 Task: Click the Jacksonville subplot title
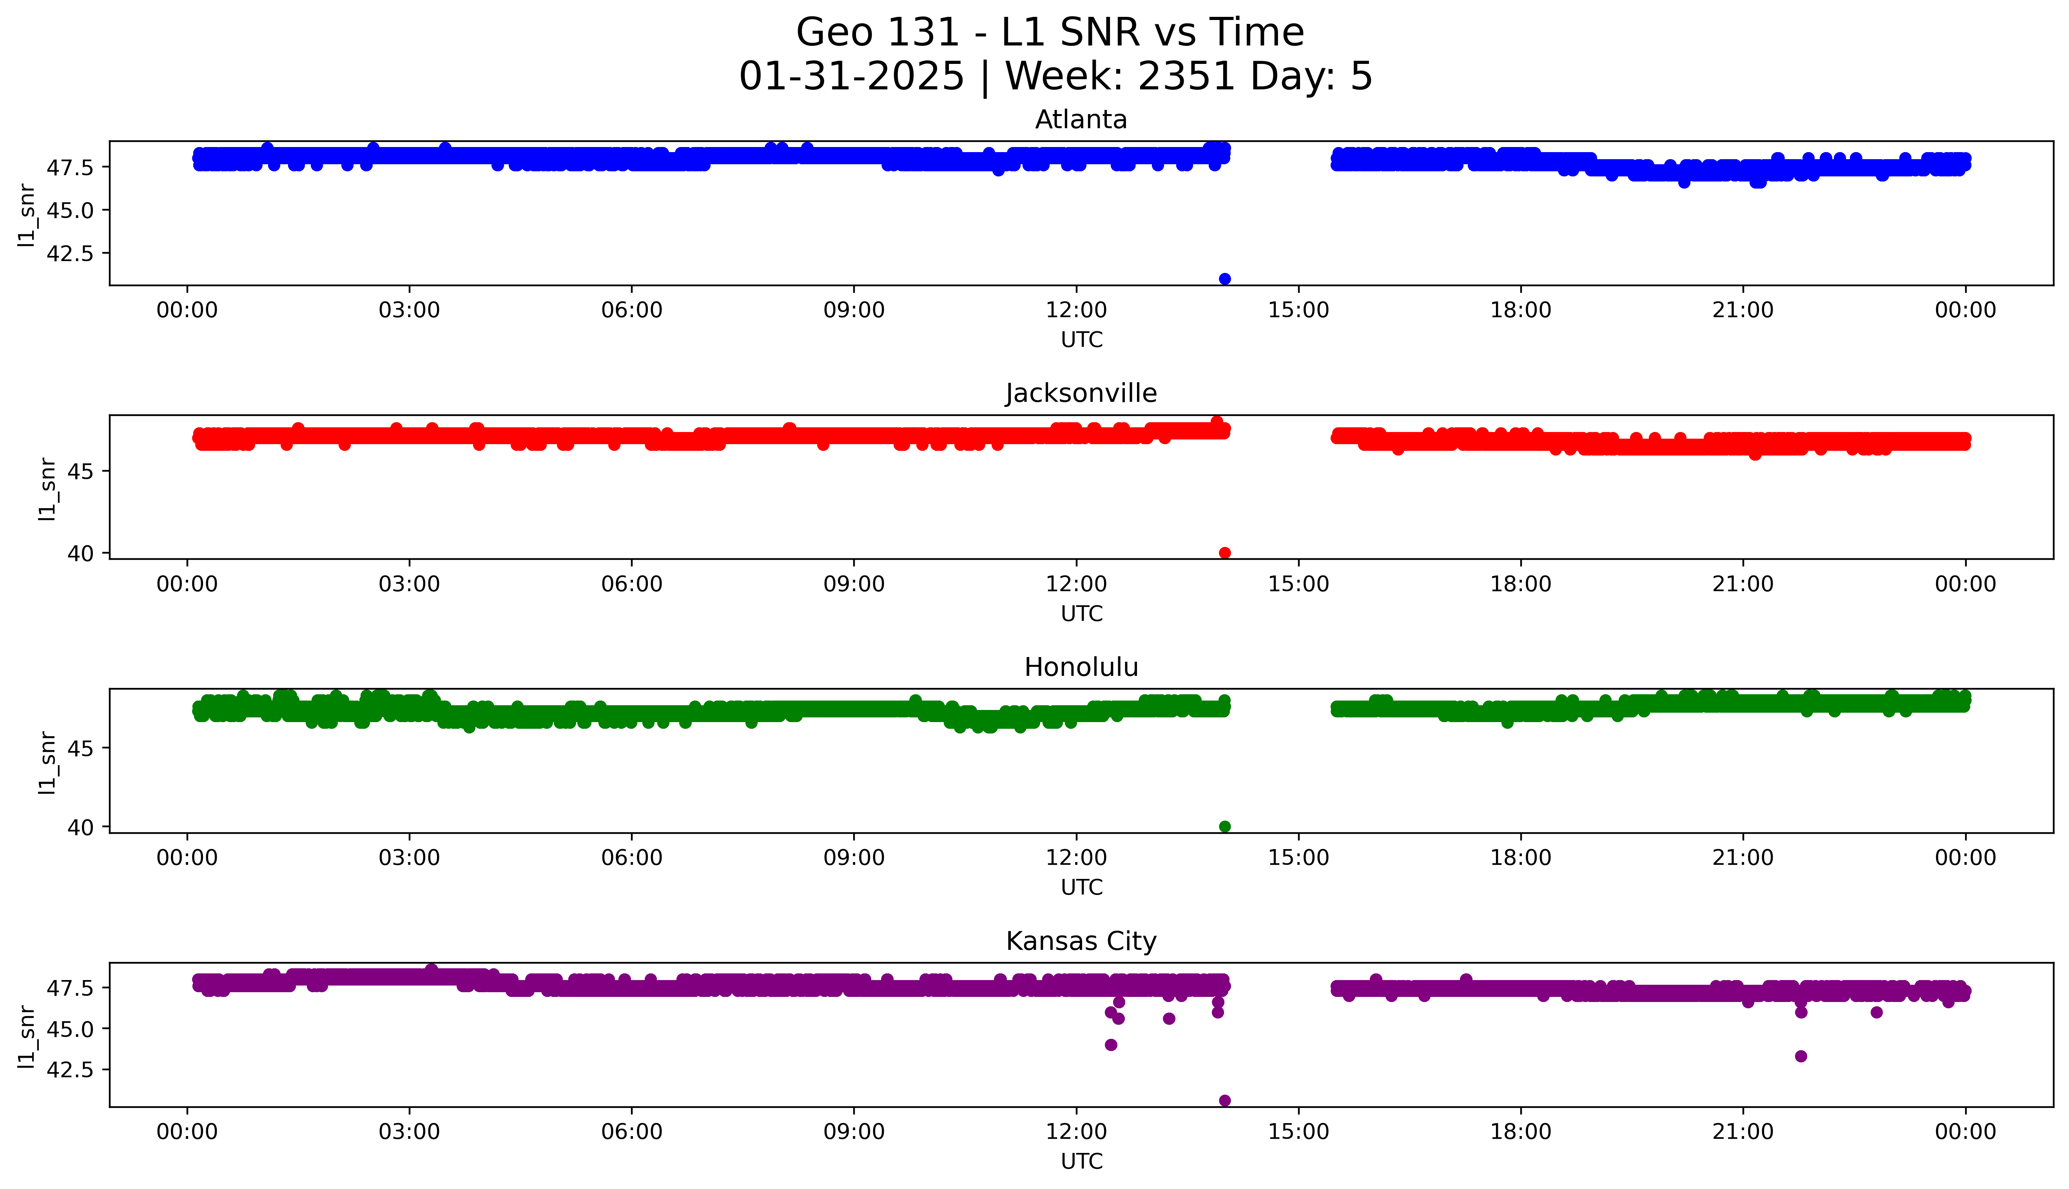click(1081, 394)
